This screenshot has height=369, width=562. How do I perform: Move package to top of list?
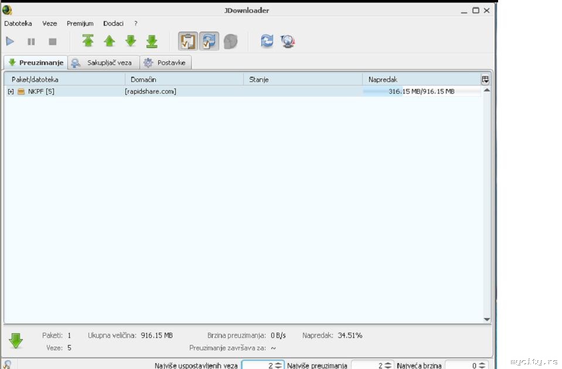88,41
